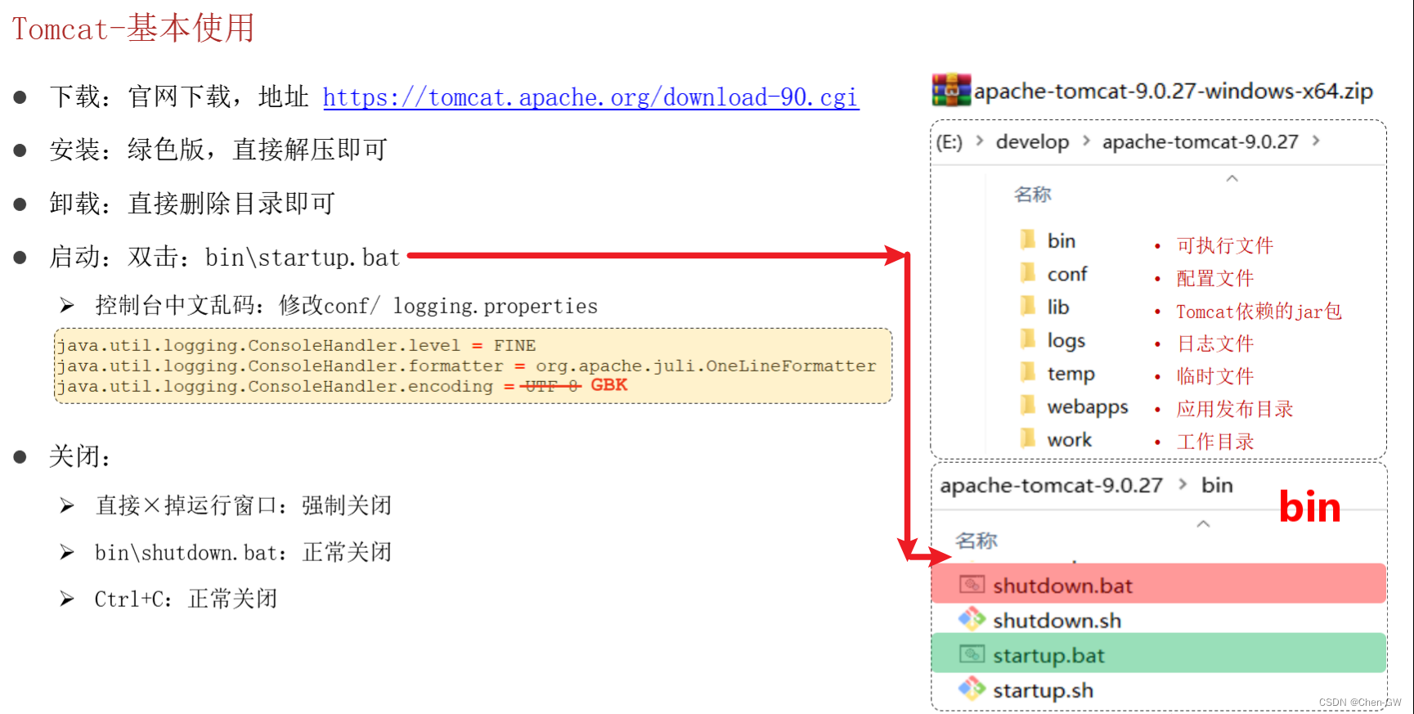1414x714 pixels.
Task: Expand chevron between apache-tomcat-9.0.27 and bin
Action: 1183,484
